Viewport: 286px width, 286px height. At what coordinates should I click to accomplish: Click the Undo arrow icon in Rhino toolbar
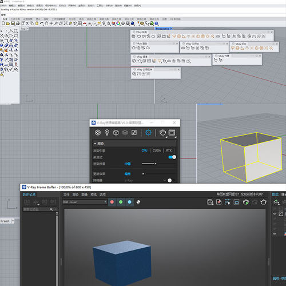pyautogui.click(x=42, y=23)
